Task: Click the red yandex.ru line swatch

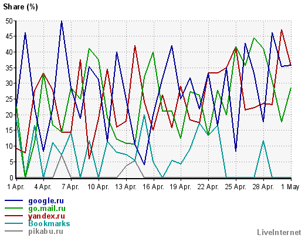Action: pyautogui.click(x=13, y=216)
